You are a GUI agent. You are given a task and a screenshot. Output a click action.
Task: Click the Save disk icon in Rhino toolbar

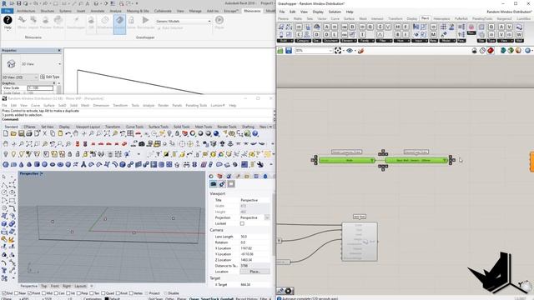22,133
